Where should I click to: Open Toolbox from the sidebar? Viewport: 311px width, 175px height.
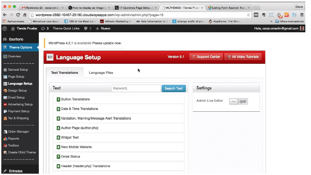click(x=14, y=145)
